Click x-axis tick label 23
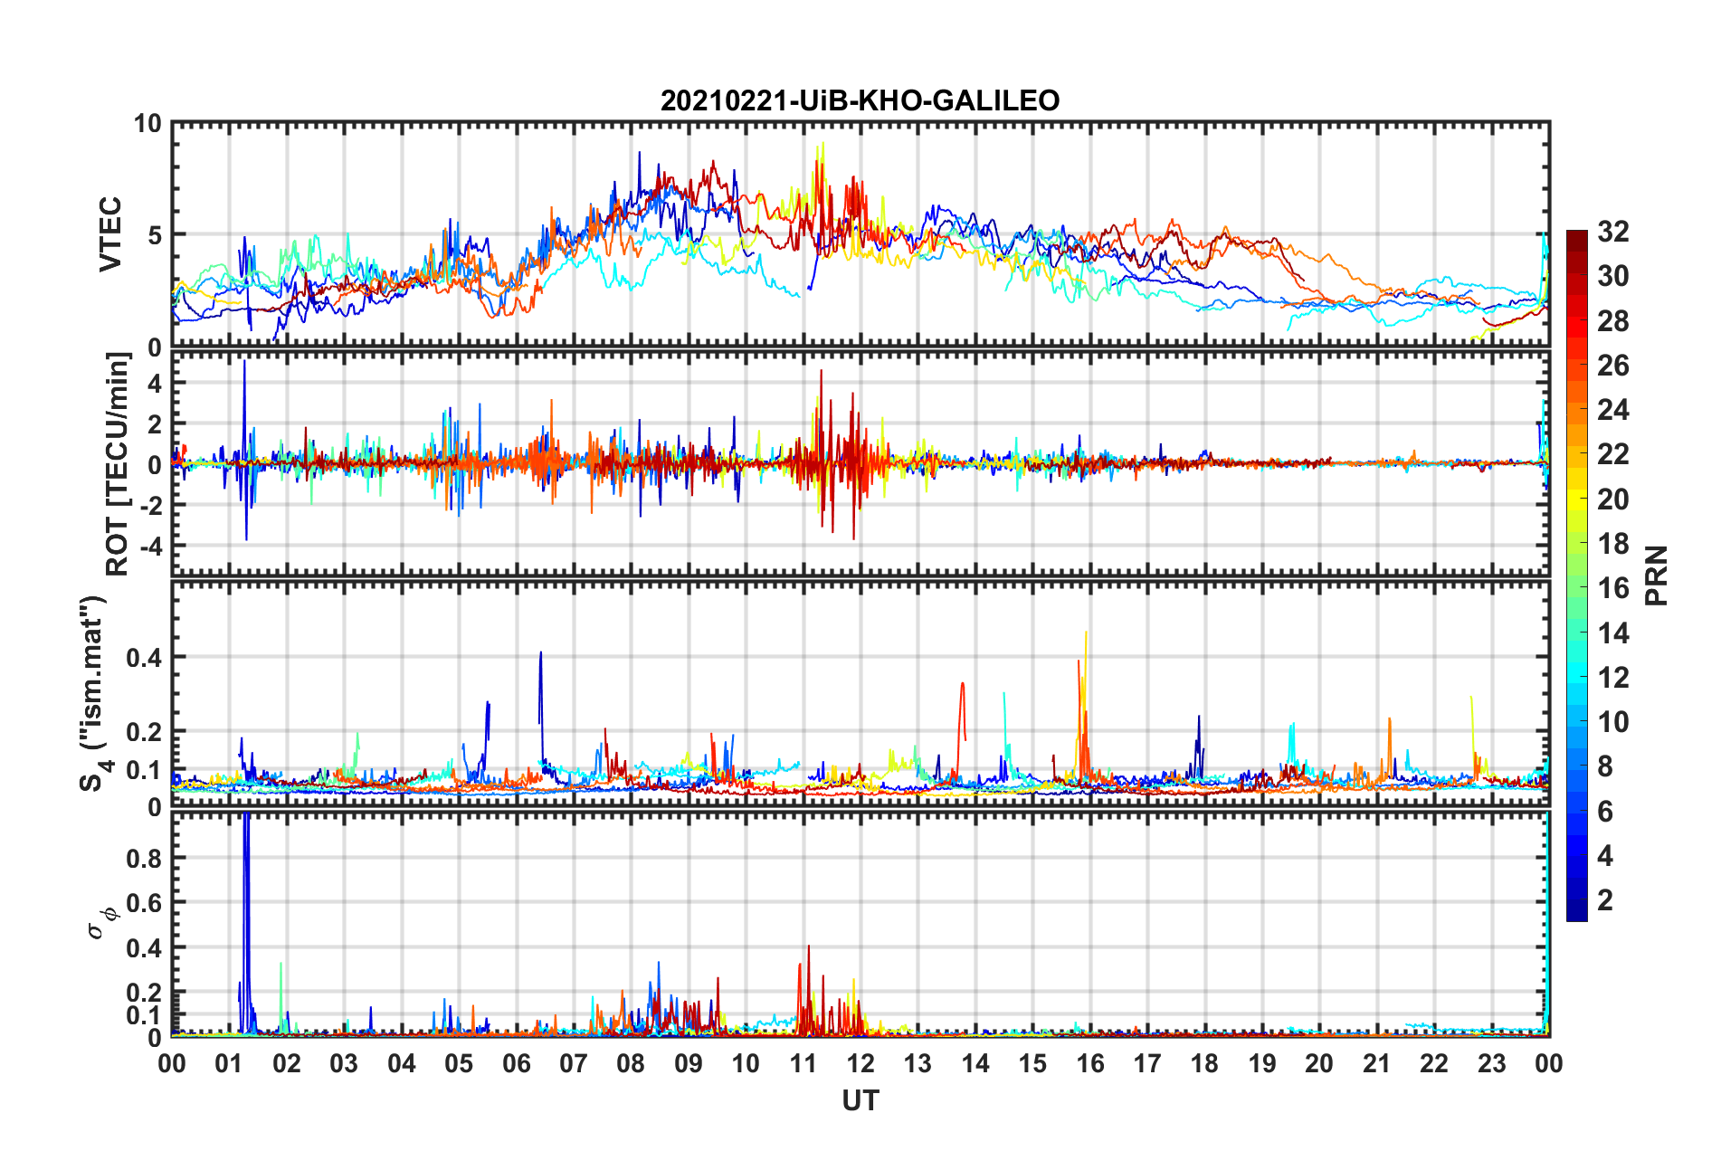Screen dimensions: 1721x1151 [x=1492, y=1063]
